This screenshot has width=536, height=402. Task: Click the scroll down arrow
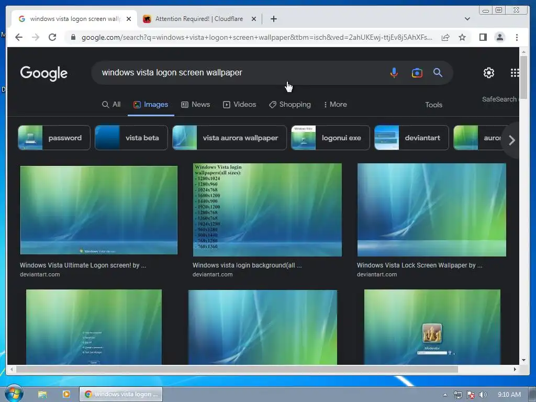tap(523, 360)
